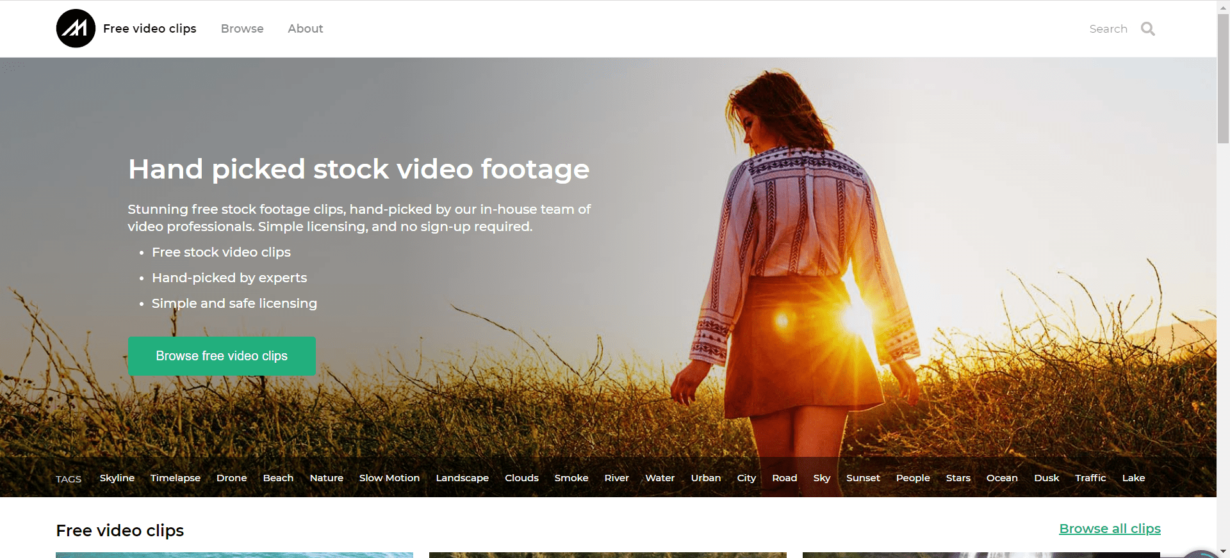Select the Slow Motion tag

click(389, 478)
